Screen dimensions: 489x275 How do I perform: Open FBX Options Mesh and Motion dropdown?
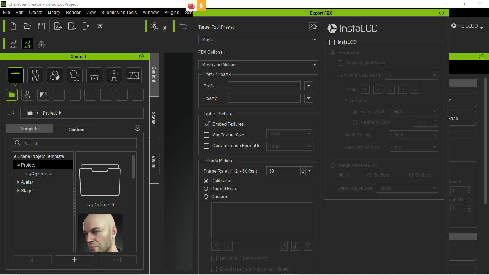tap(258, 64)
